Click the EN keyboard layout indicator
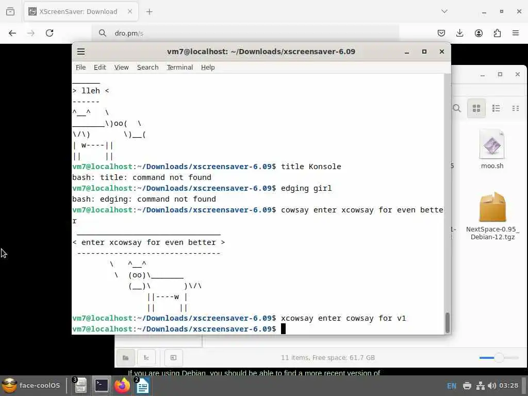Image resolution: width=528 pixels, height=396 pixels. [452, 386]
